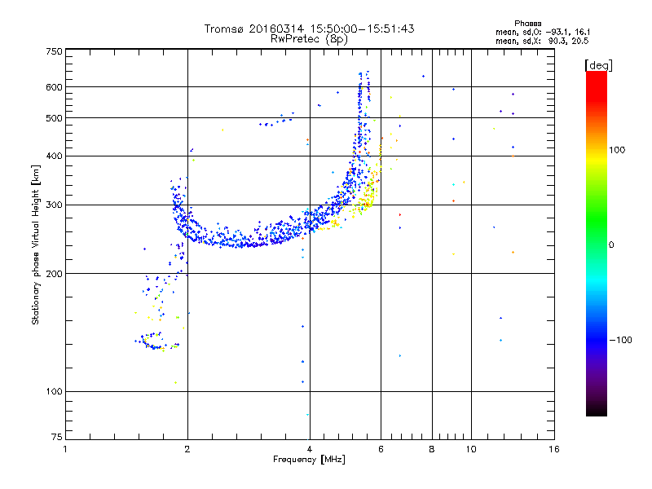Click the x-axis tick label '10'
Image resolution: width=652 pixels, height=489 pixels.
tap(471, 449)
